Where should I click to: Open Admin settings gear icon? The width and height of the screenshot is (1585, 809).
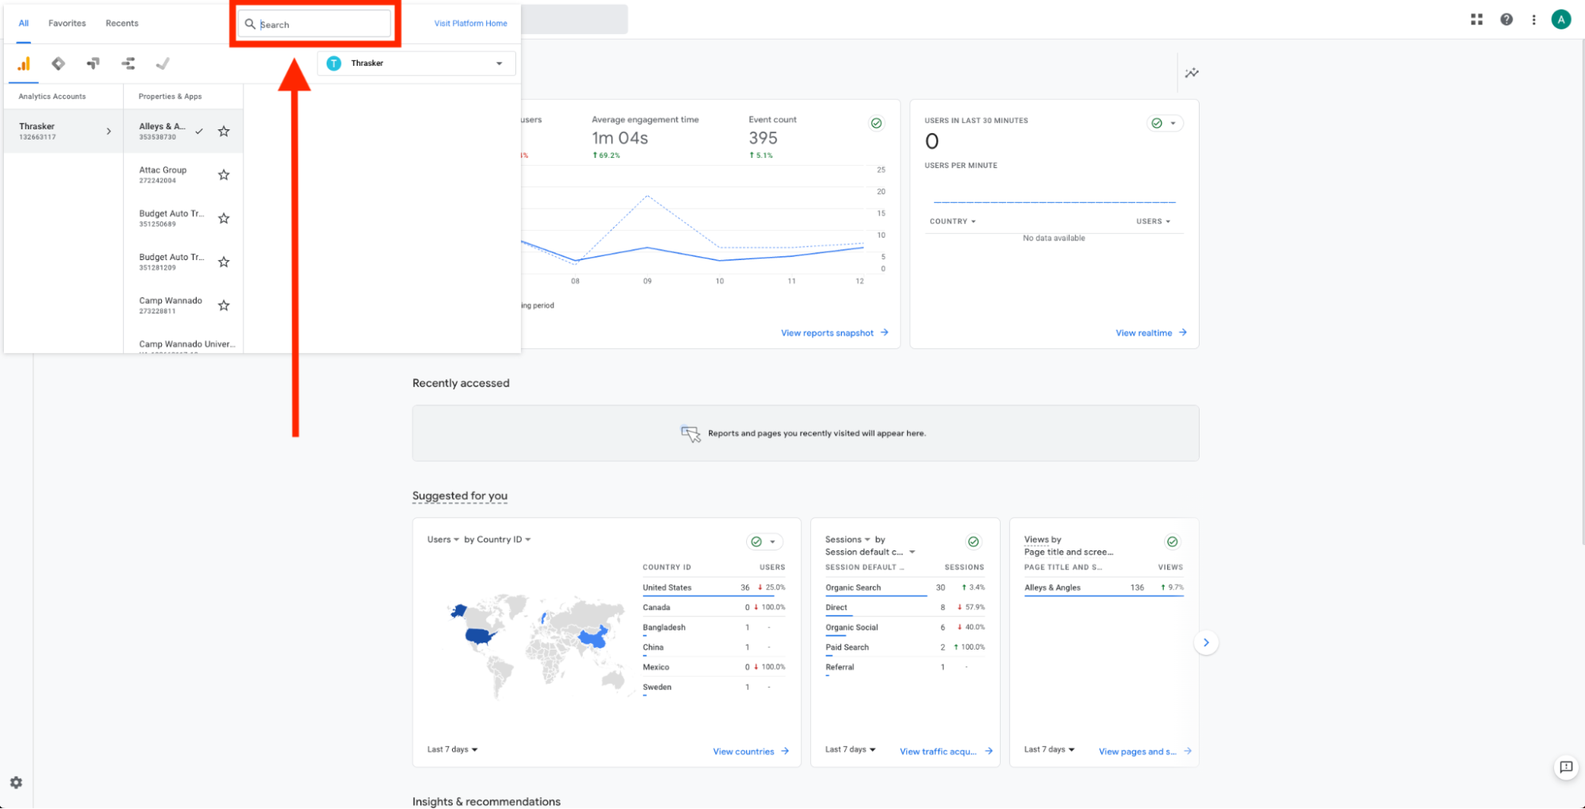point(16,783)
